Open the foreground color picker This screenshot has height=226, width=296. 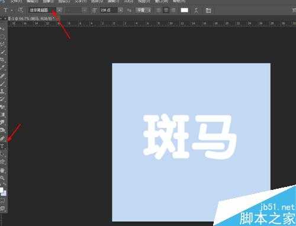[1, 190]
